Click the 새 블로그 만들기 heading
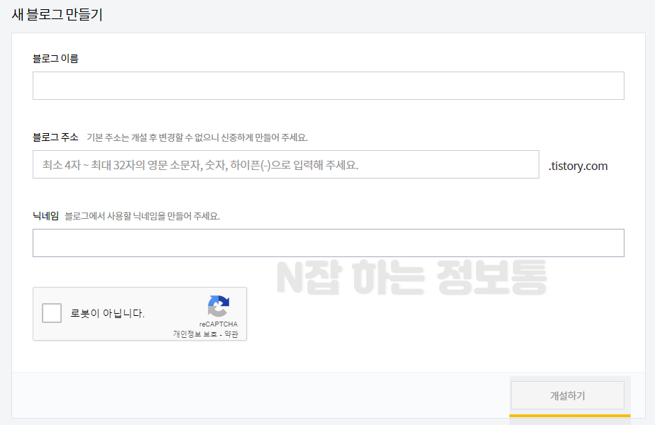The image size is (655, 425). [57, 15]
